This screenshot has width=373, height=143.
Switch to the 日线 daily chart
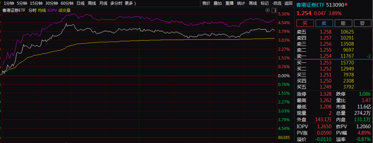click(x=80, y=3)
